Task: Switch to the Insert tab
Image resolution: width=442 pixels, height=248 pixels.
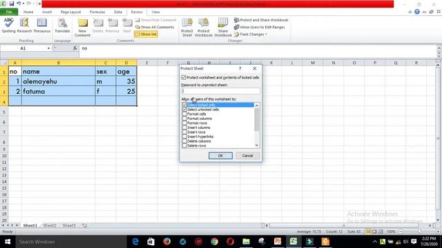Action: coord(47,12)
